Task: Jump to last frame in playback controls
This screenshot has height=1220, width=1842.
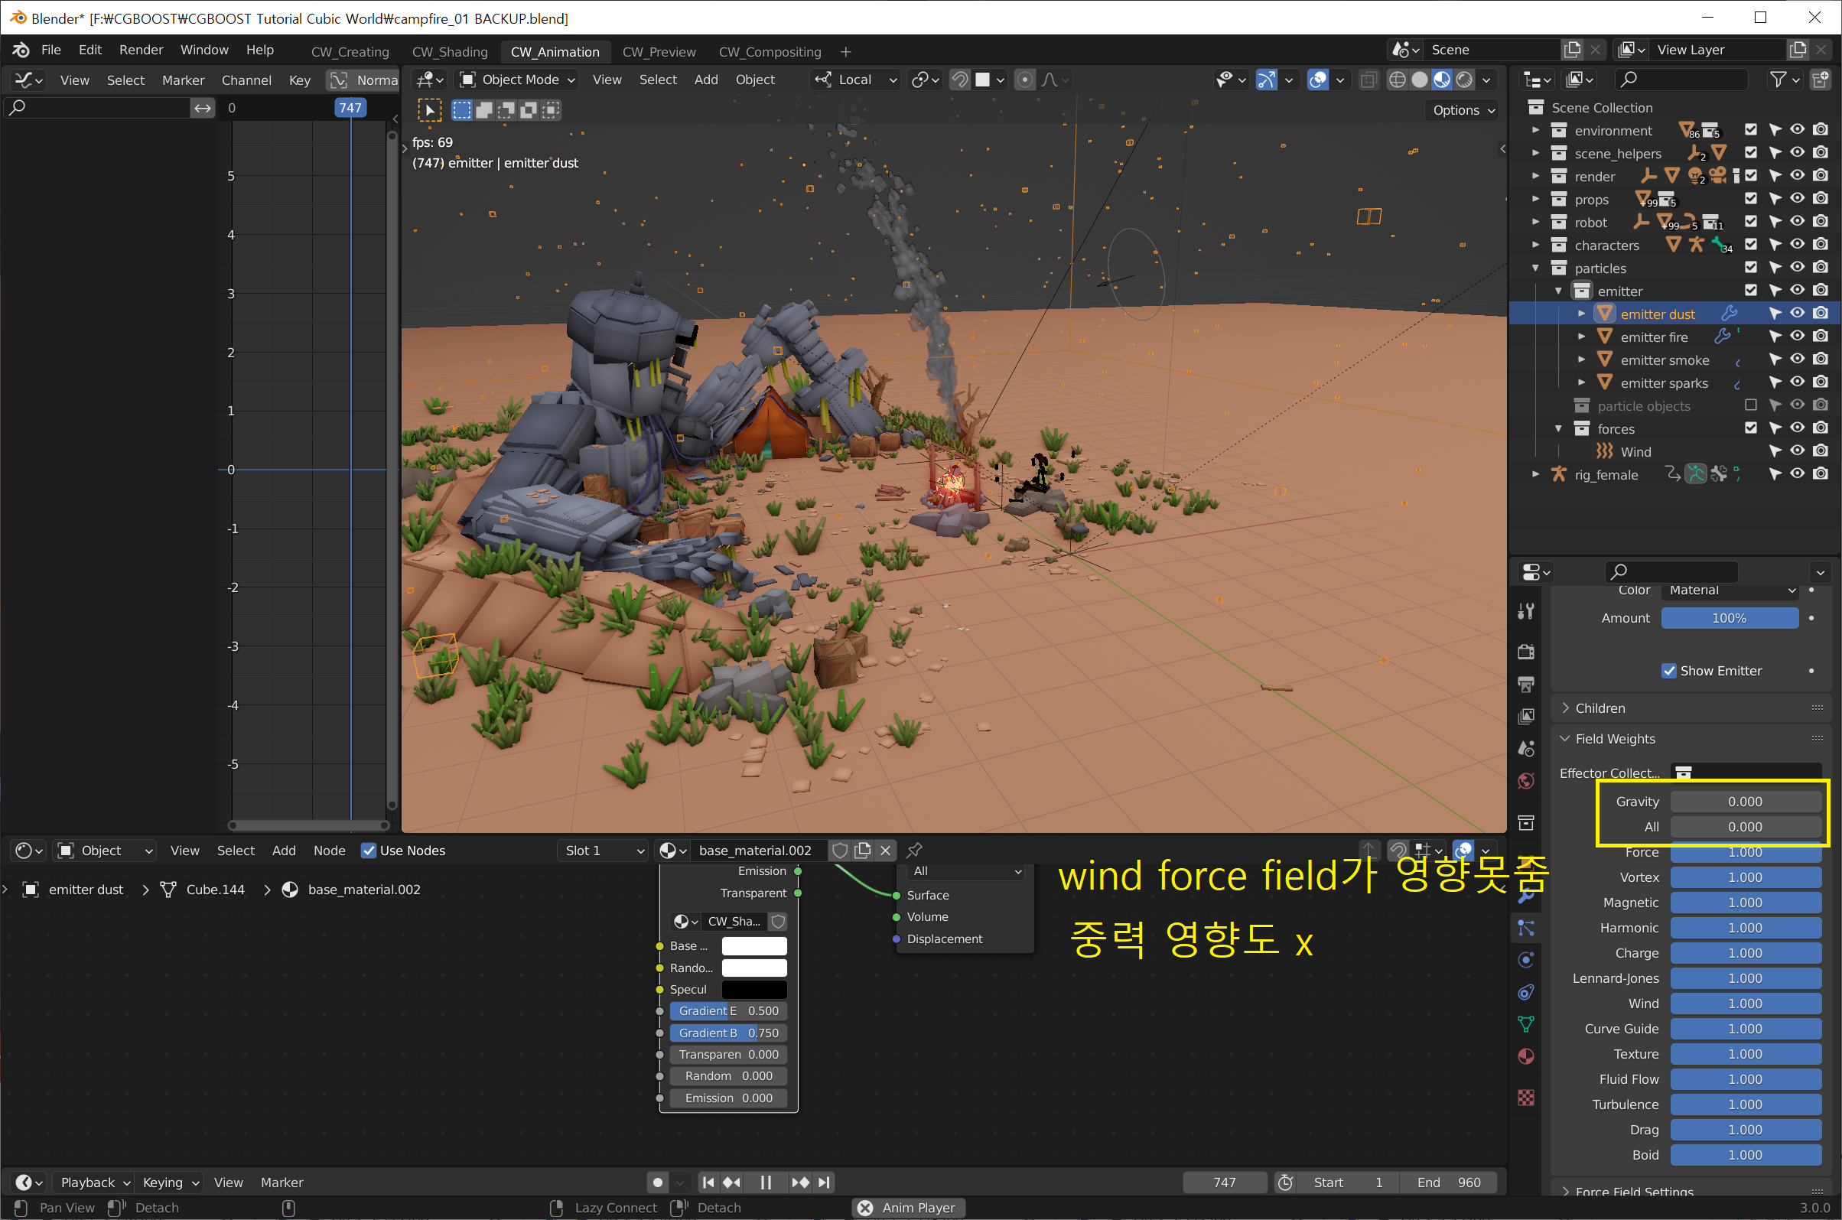Action: pos(824,1182)
